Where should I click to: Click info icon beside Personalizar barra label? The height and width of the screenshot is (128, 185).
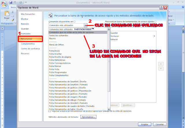pyautogui.click(x=156, y=22)
